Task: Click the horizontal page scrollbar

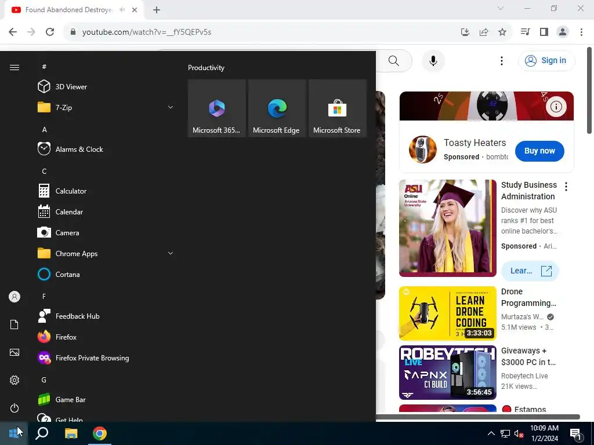Action: coord(478,417)
